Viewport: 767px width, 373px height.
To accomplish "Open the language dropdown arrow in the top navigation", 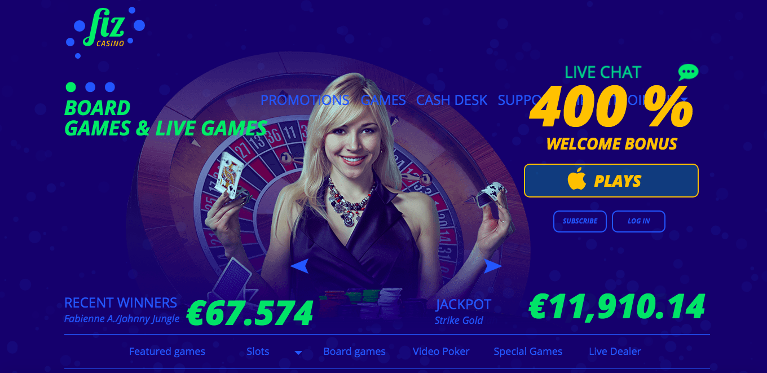I will [684, 100].
